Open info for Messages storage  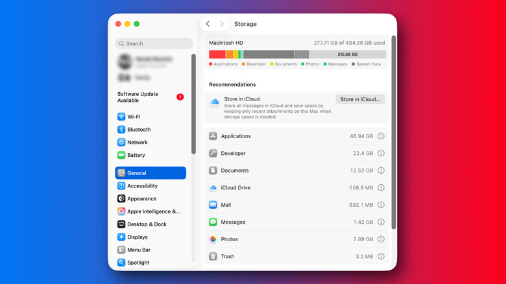point(381,222)
